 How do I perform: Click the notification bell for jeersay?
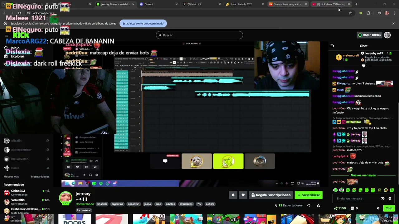(233, 195)
